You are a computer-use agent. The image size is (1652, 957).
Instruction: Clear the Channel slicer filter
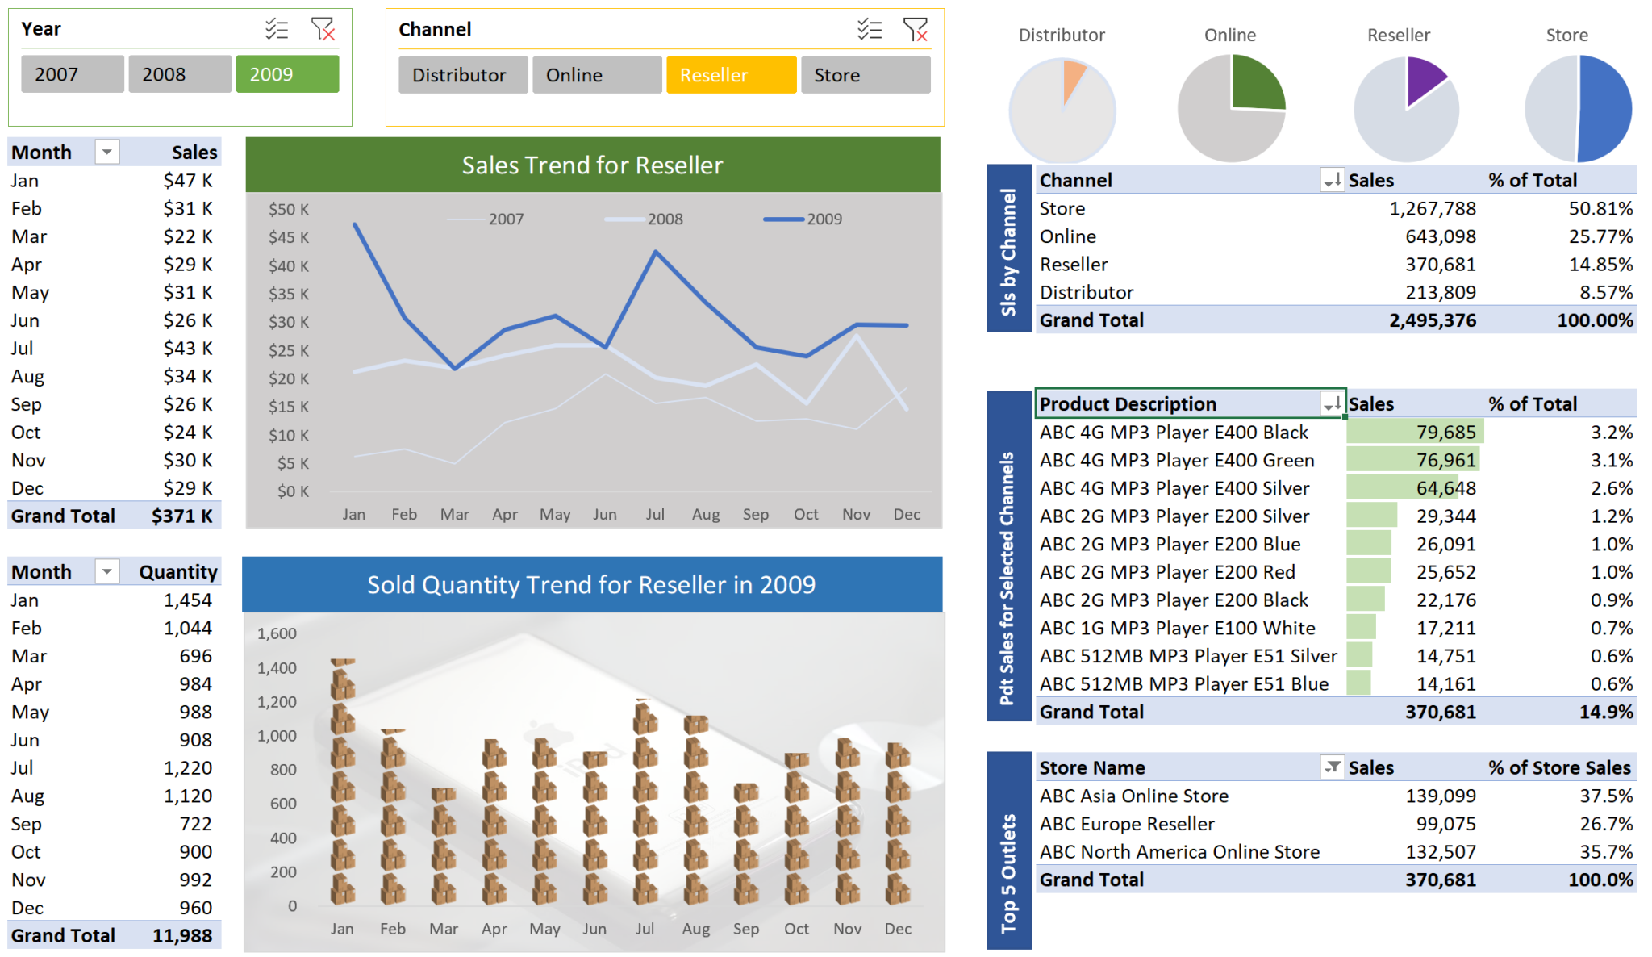pyautogui.click(x=915, y=30)
